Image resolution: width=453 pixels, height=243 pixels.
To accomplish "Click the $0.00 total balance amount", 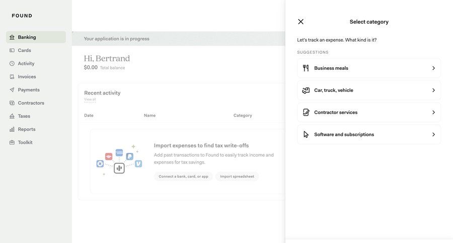I will (x=91, y=67).
